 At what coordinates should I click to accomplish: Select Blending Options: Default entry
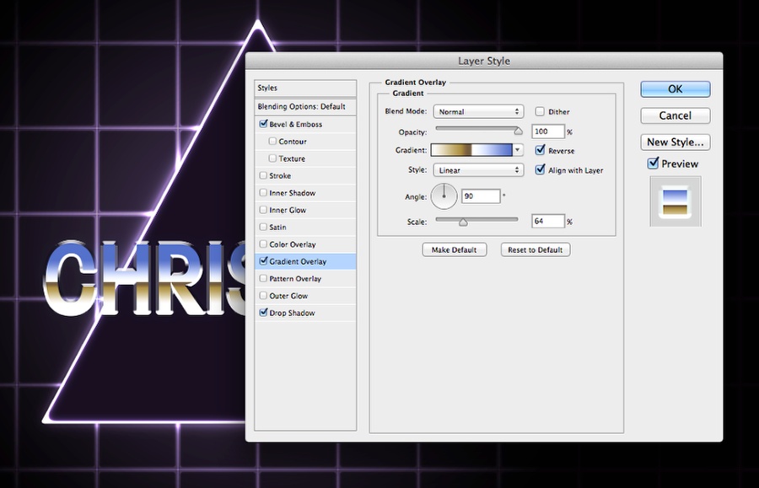click(305, 106)
